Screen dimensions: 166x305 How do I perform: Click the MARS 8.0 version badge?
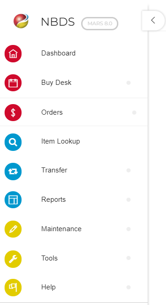(x=100, y=23)
